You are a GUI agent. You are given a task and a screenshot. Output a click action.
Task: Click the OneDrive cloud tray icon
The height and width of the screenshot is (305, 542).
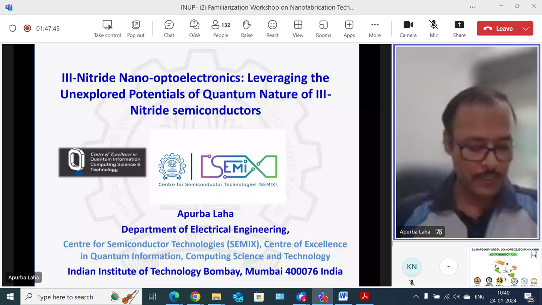point(467,297)
